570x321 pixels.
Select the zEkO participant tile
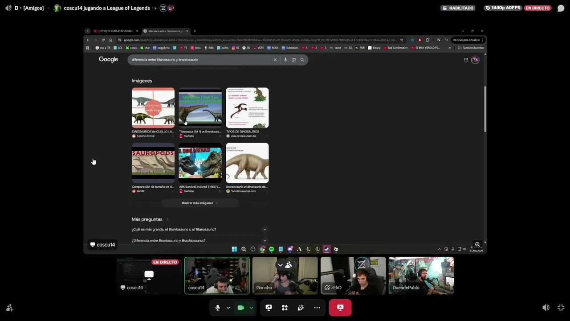[353, 276]
